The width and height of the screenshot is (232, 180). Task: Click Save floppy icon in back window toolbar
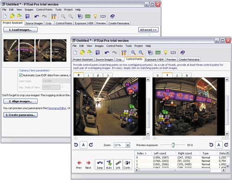(27, 16)
